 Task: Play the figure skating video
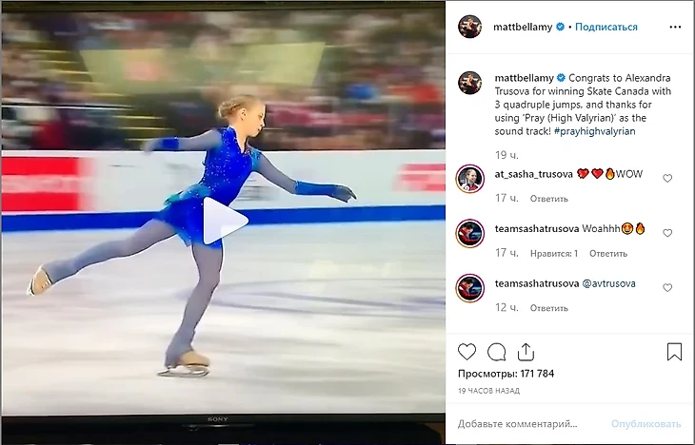[226, 220]
